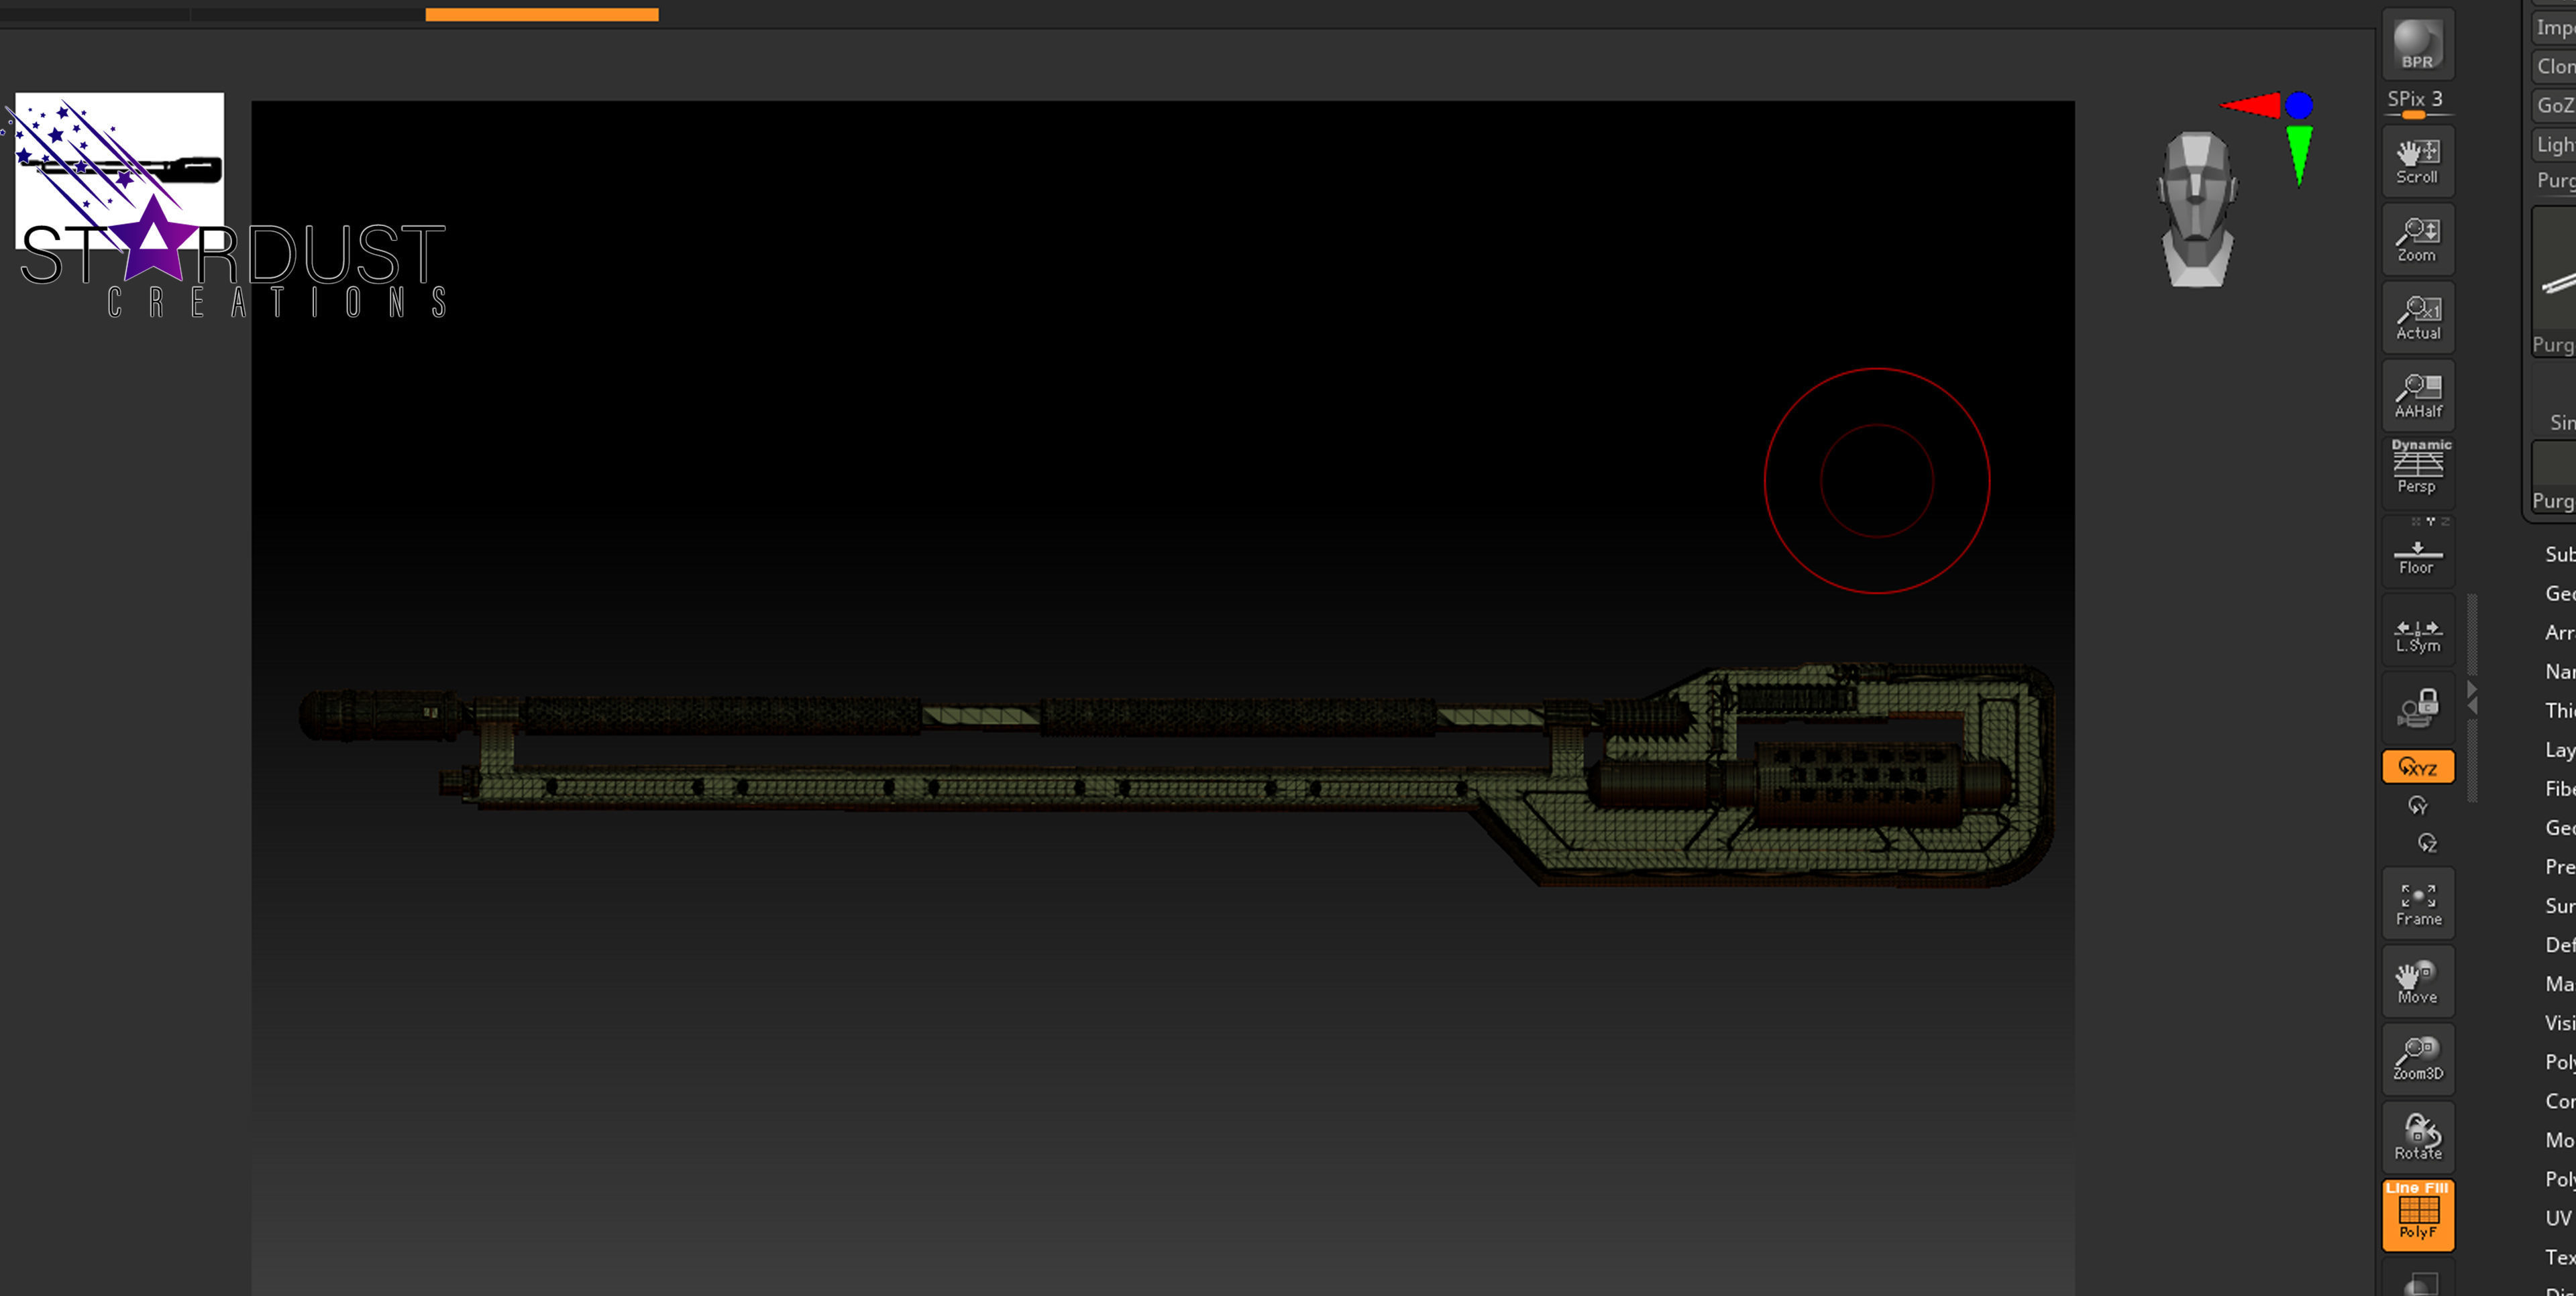Set canvas to Actual size
This screenshot has width=2576, height=1296.
2417,318
